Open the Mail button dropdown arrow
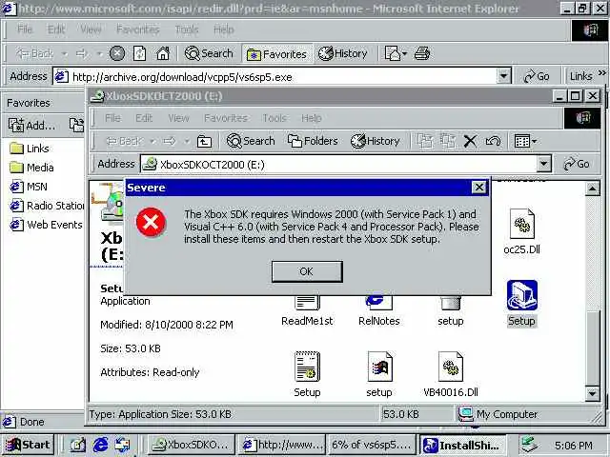The image size is (610, 457). pyautogui.click(x=404, y=53)
